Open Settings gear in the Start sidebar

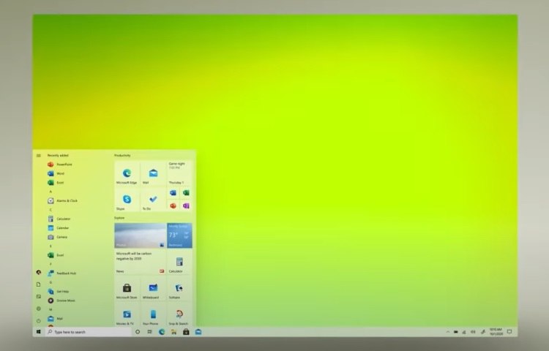pos(39,309)
